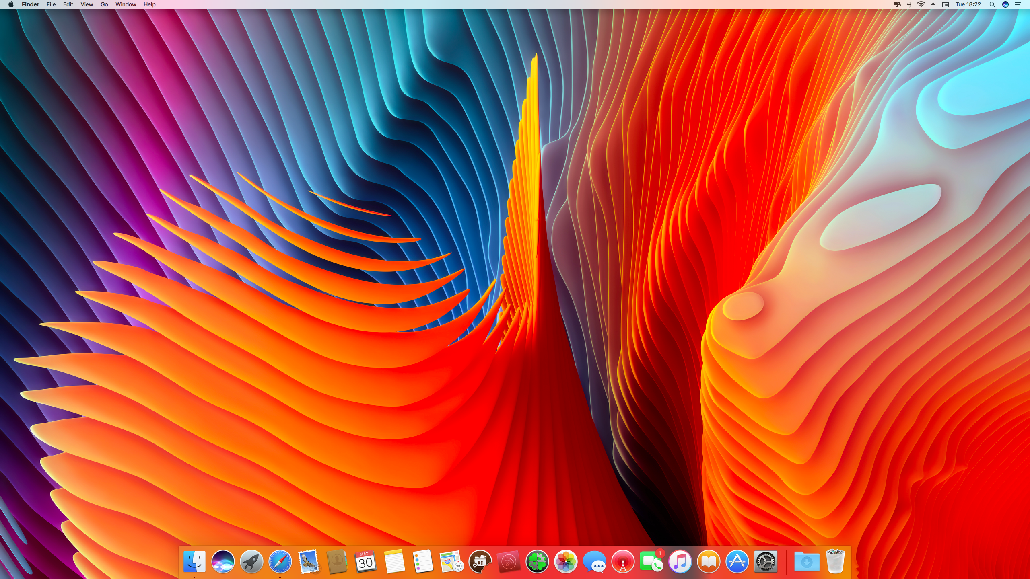This screenshot has height=579, width=1030.
Task: Open Safari from the dock
Action: coord(280,561)
